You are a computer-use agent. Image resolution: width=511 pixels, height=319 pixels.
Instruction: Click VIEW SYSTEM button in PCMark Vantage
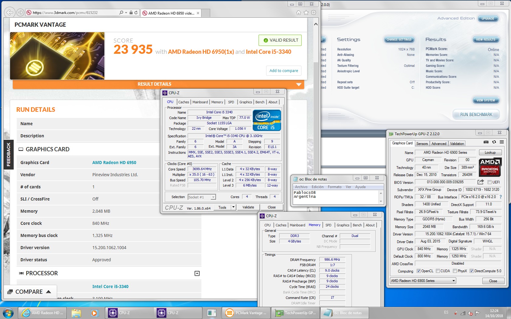click(485, 100)
